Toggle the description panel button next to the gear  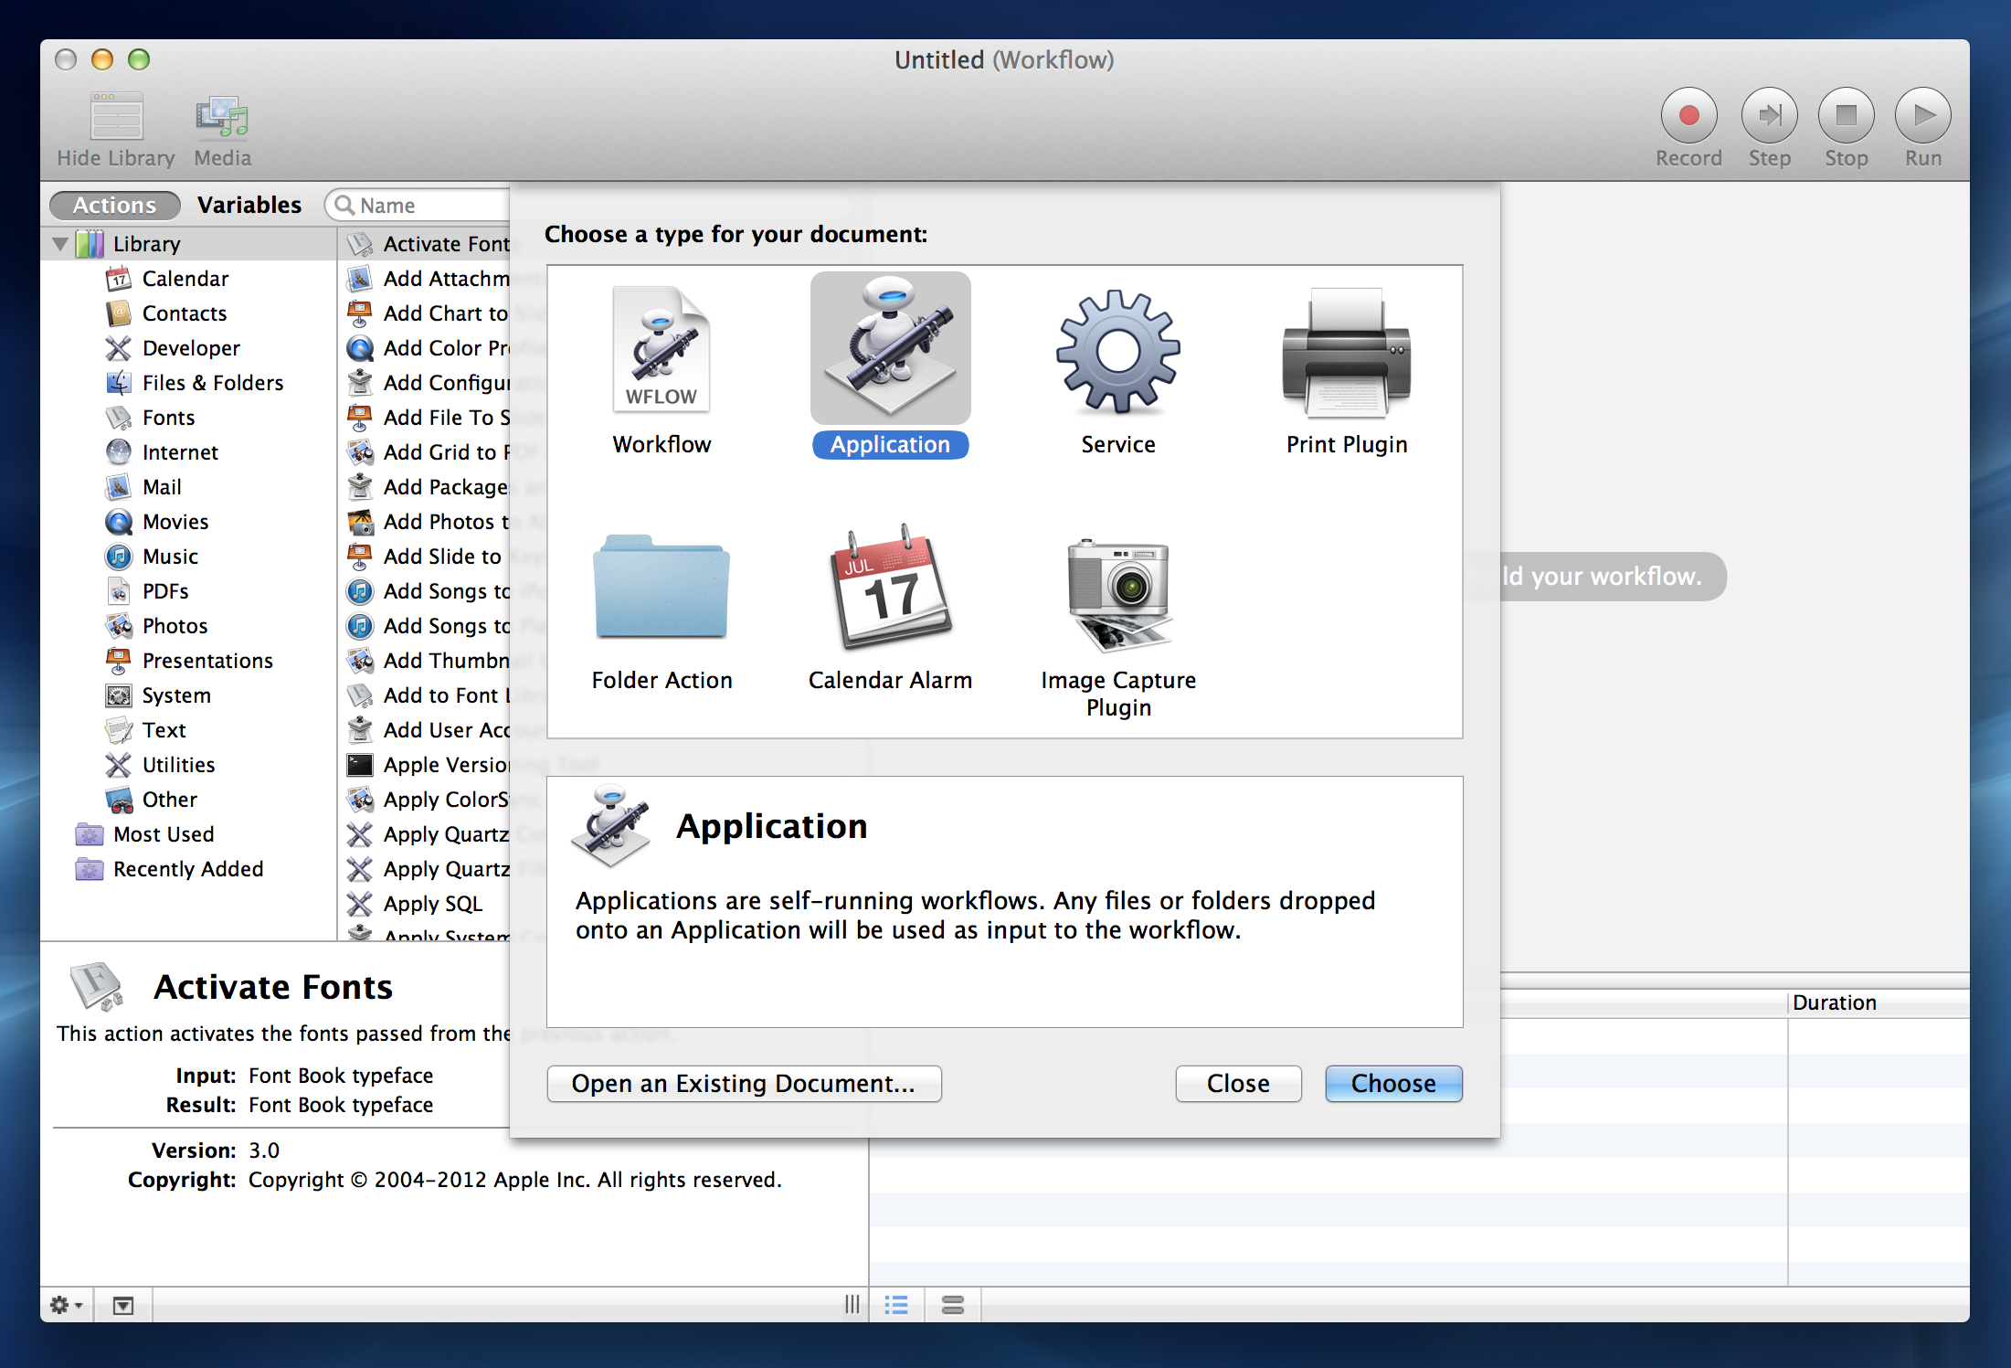click(123, 1305)
